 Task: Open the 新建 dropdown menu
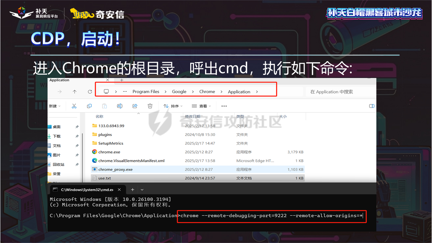point(55,106)
